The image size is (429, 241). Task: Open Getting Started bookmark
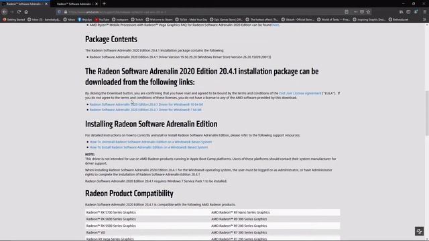point(13,19)
